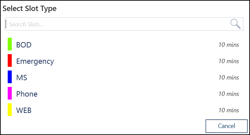The width and height of the screenshot is (250, 135).
Task: Choose the Emergency slot type
Action: click(35, 61)
